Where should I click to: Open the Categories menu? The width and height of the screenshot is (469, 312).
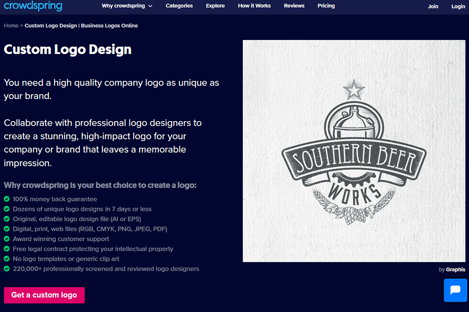click(179, 6)
